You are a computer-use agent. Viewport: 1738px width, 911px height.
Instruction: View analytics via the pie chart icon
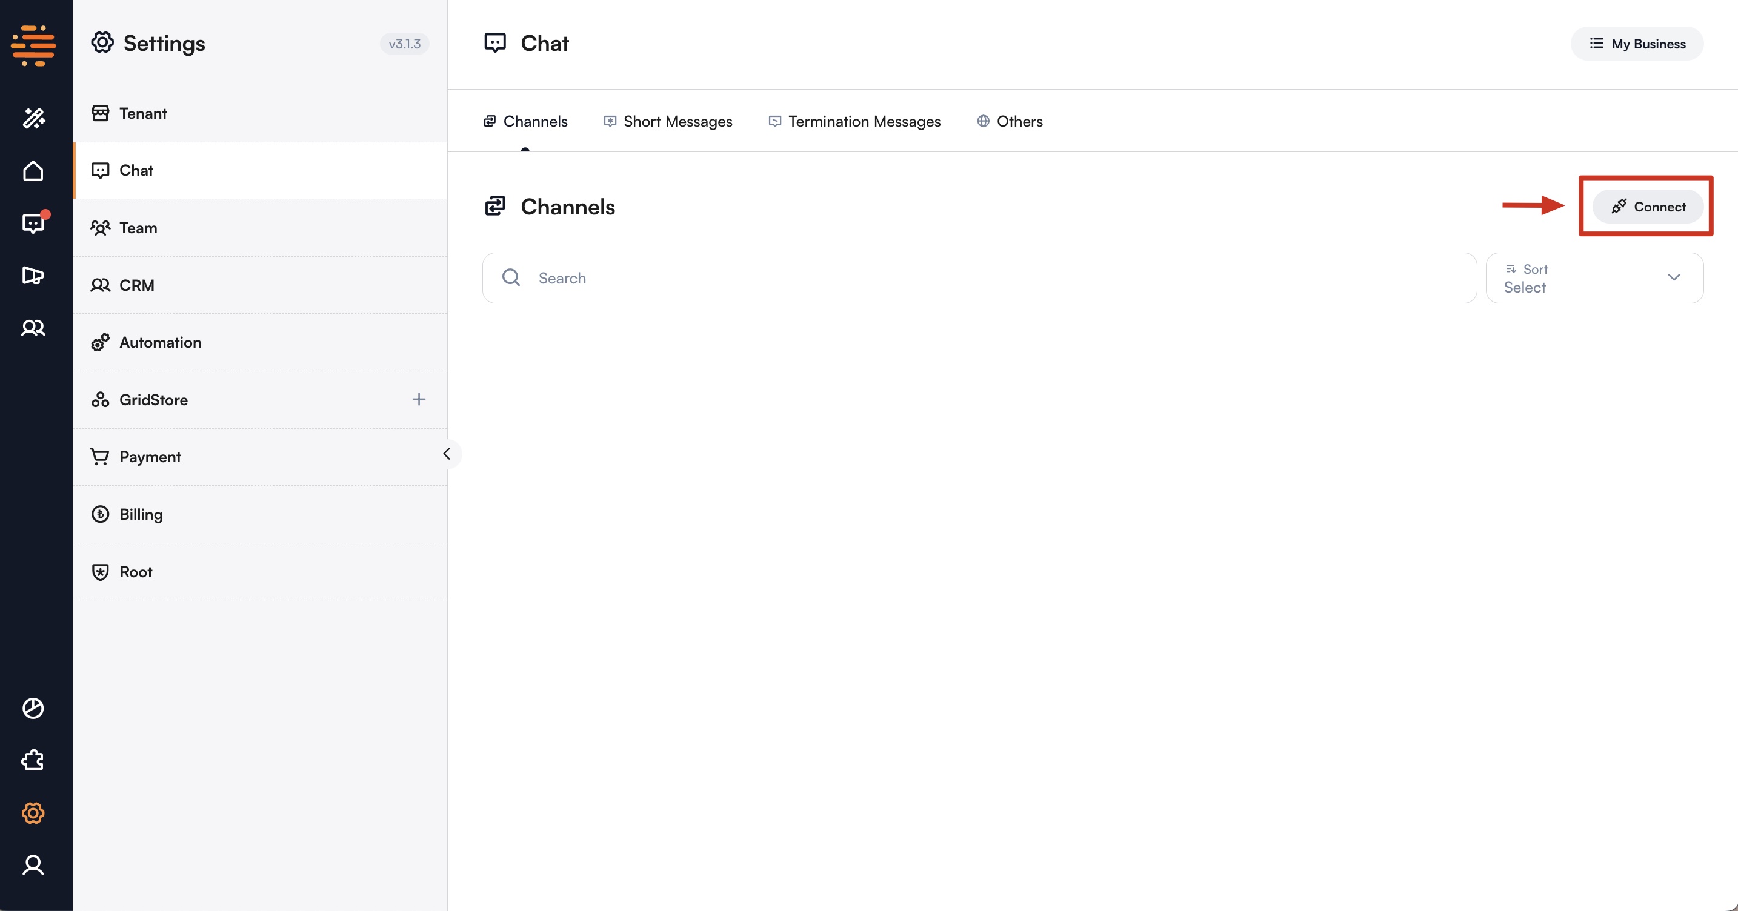point(33,707)
